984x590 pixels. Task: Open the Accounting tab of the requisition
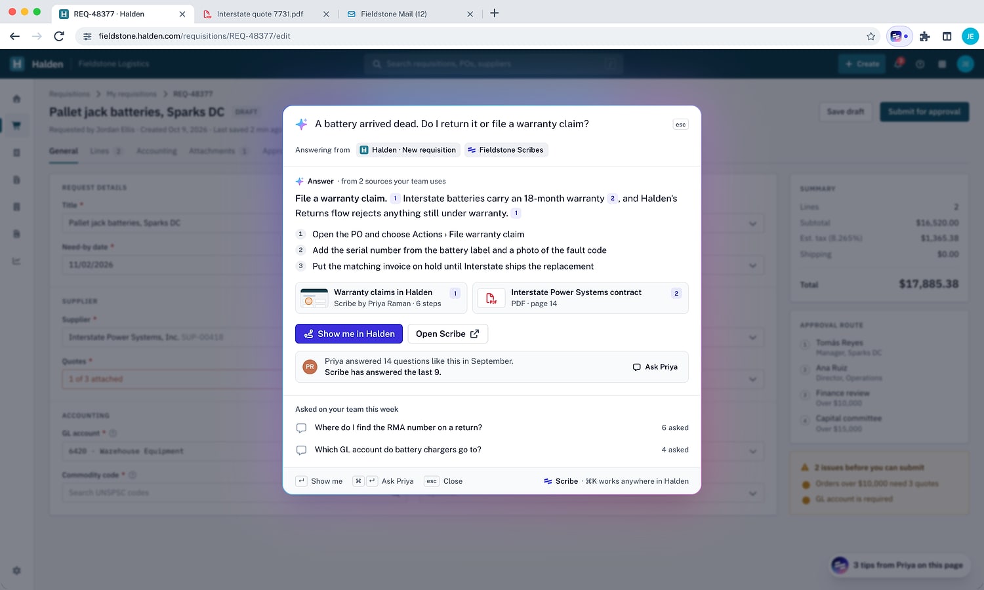coord(156,151)
